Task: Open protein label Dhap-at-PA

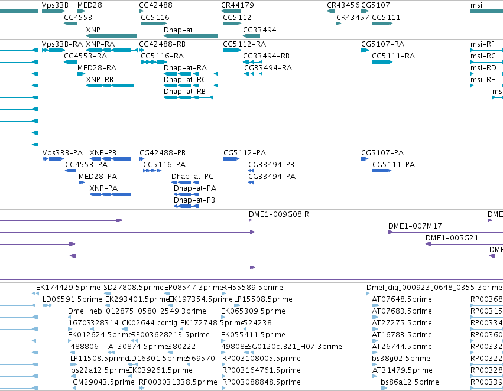Action: pyautogui.click(x=195, y=188)
